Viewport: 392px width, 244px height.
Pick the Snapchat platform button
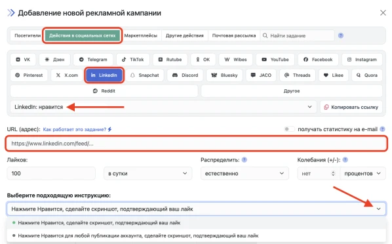[x=145, y=75]
